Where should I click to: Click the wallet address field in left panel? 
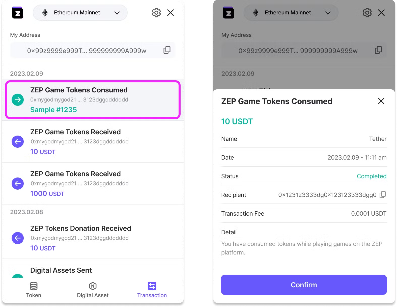87,50
